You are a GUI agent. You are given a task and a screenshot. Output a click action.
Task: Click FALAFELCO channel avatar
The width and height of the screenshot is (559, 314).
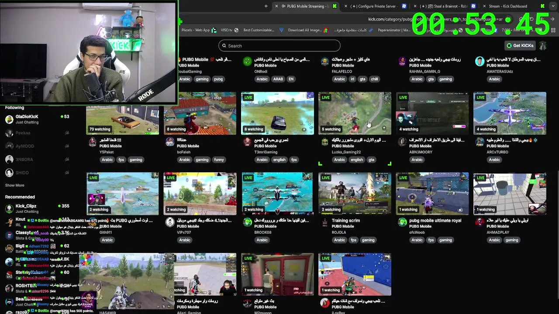[325, 61]
